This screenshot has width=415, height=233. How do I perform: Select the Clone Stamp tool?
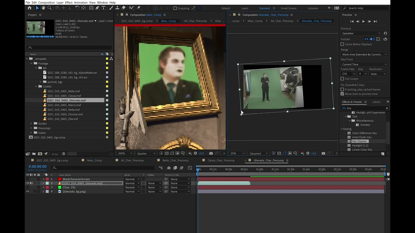[117, 8]
